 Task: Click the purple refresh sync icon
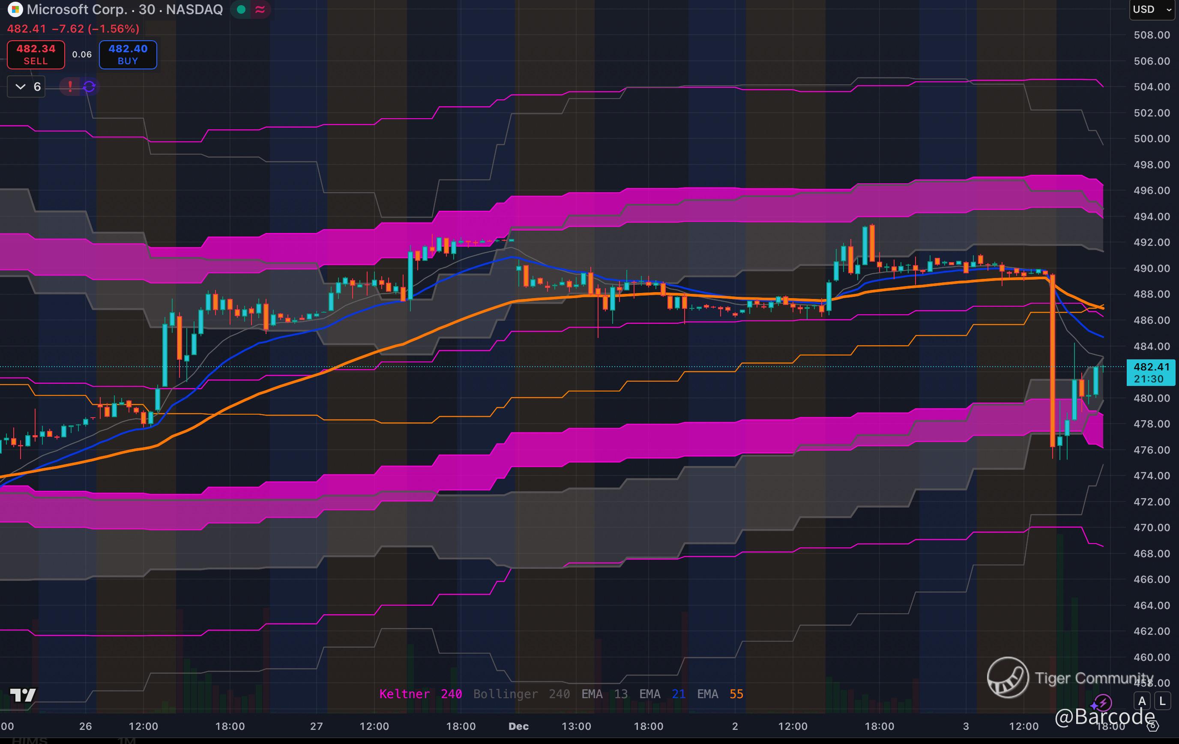[x=89, y=87]
